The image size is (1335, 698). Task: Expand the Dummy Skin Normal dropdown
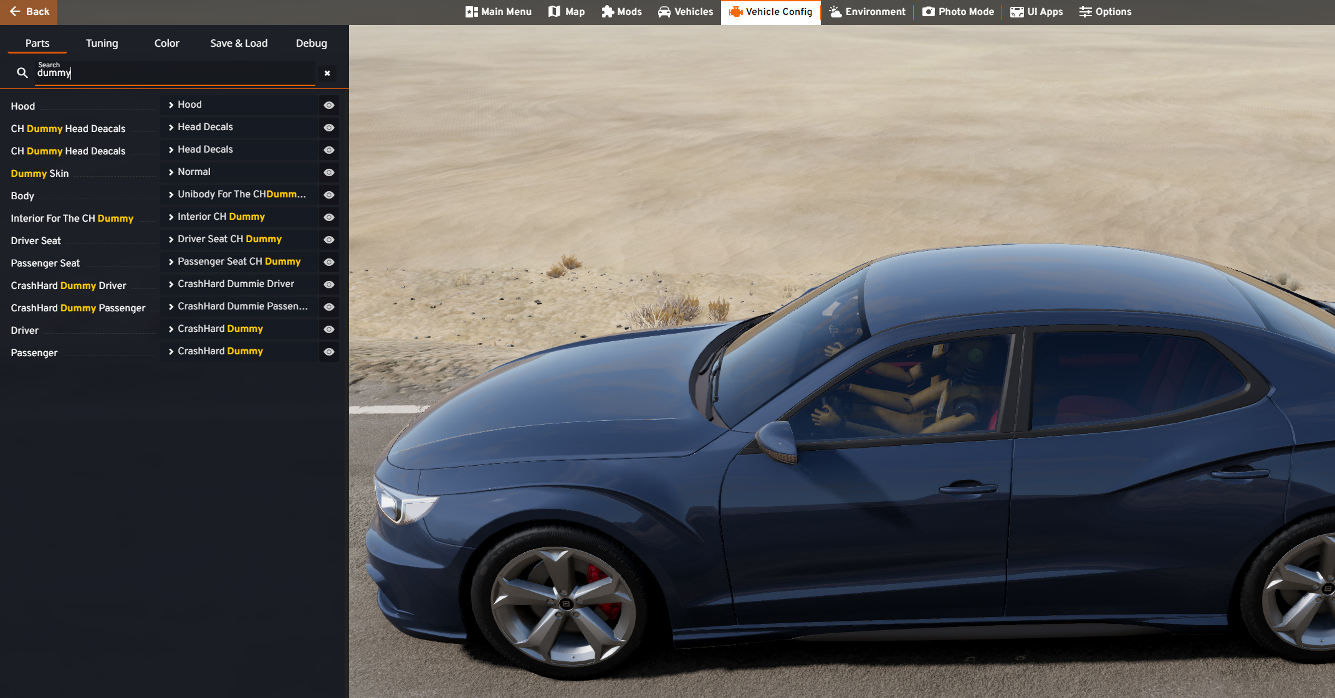239,172
